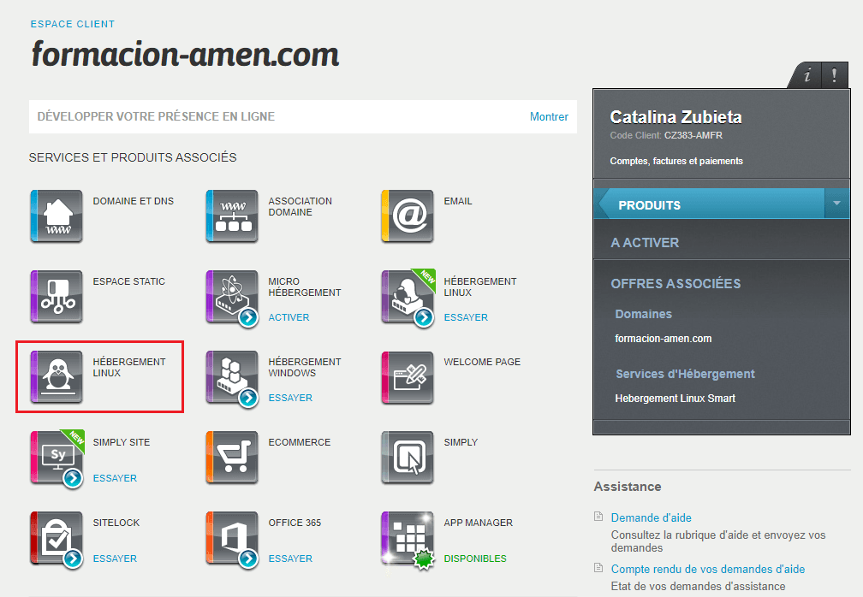Click ESSAYER under Hébergement Windows
863x597 pixels.
[290, 398]
